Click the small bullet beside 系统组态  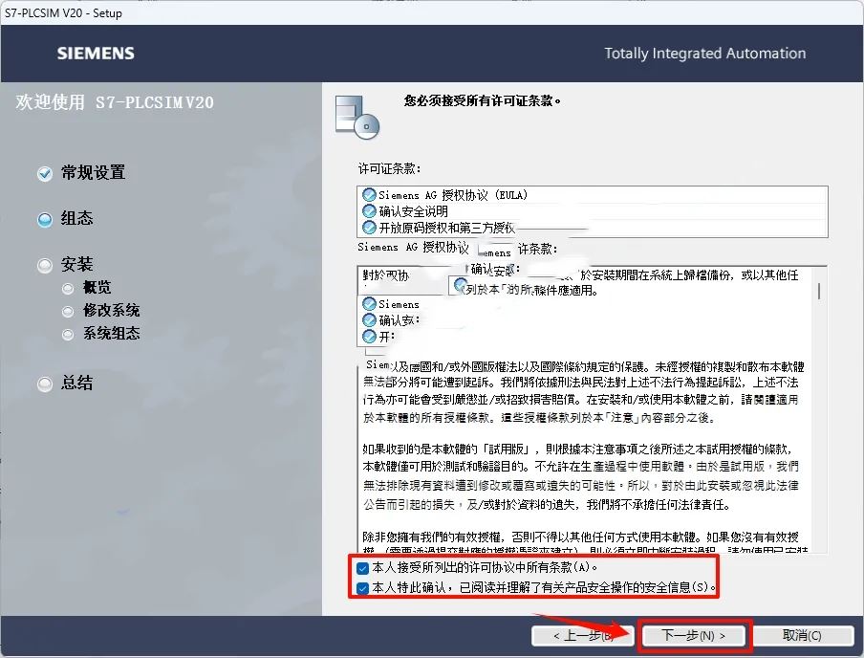click(68, 334)
